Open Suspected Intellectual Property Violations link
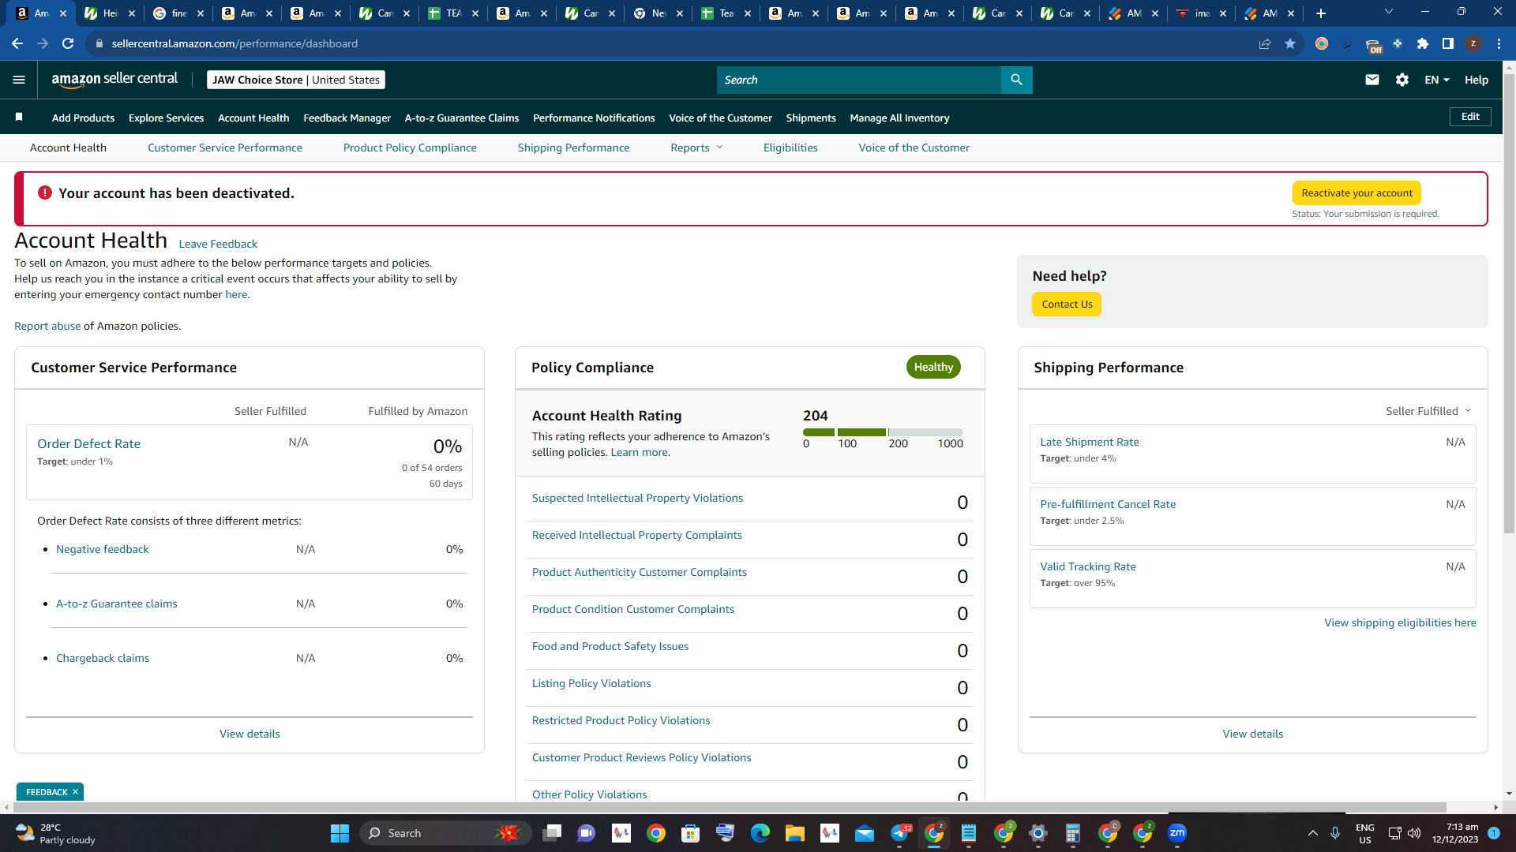The image size is (1516, 852). (x=637, y=498)
